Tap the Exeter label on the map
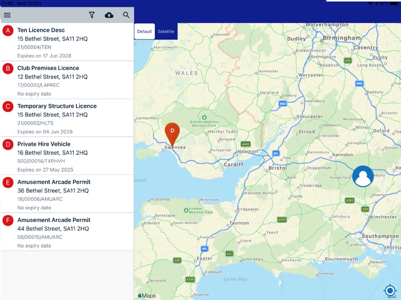401x300 pixels. pos(205,259)
